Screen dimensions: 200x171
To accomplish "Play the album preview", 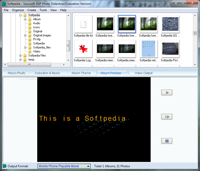I will (167, 93).
